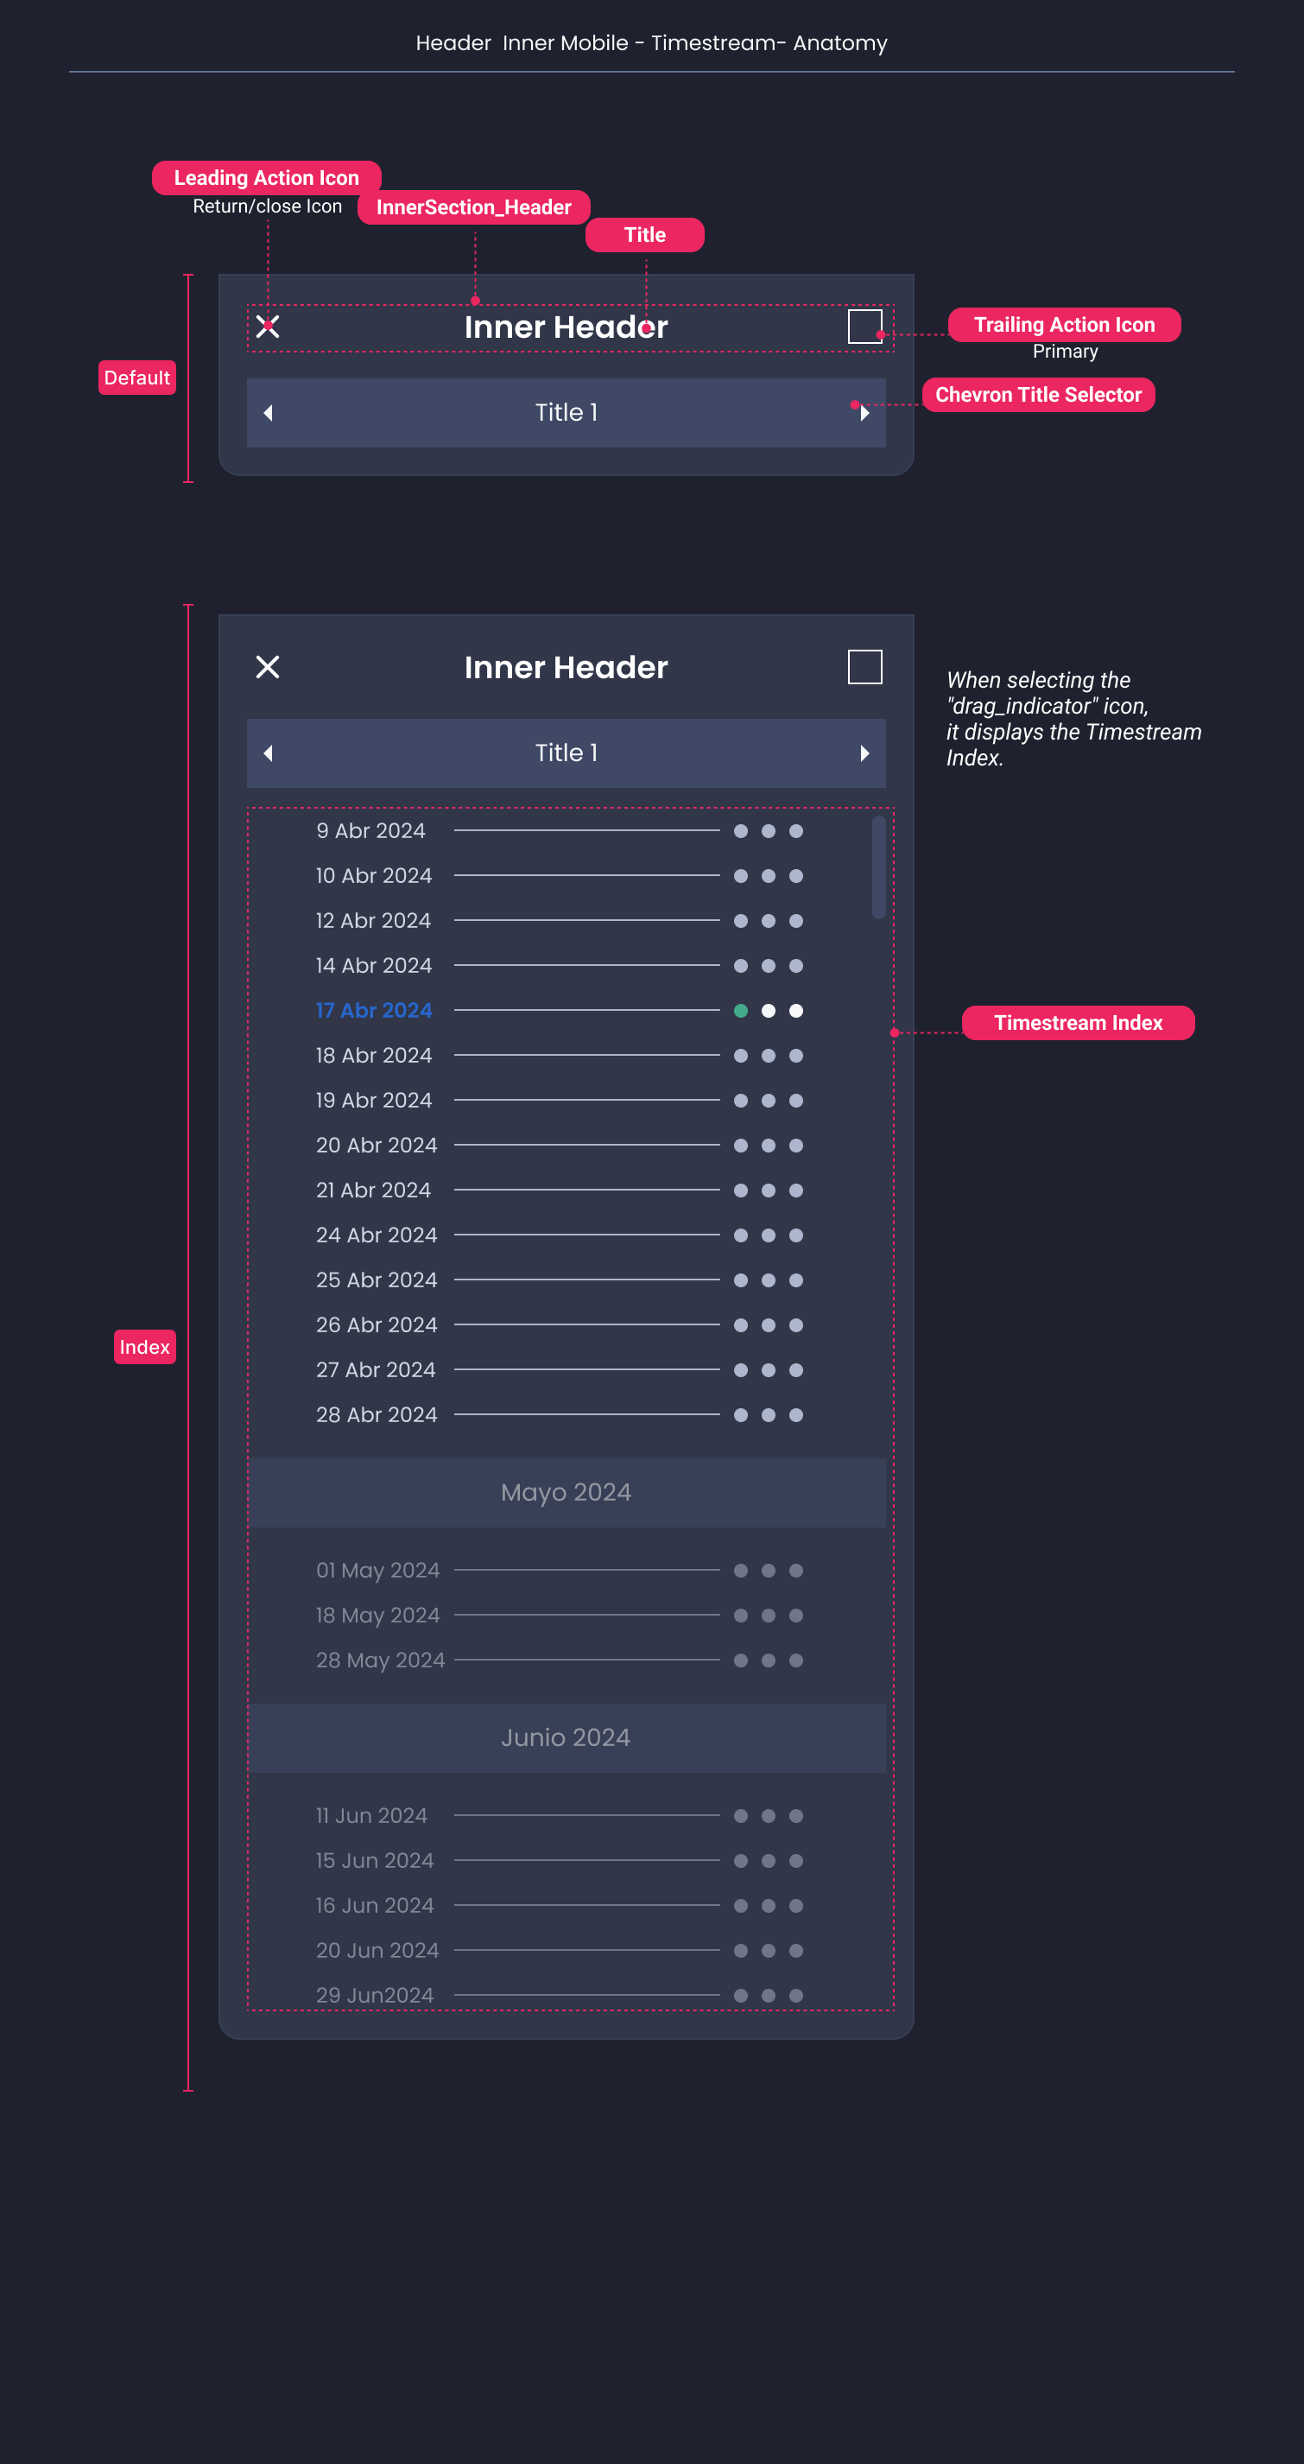Open the Junio 2024 section header
1304x2464 pixels.
pos(566,1737)
